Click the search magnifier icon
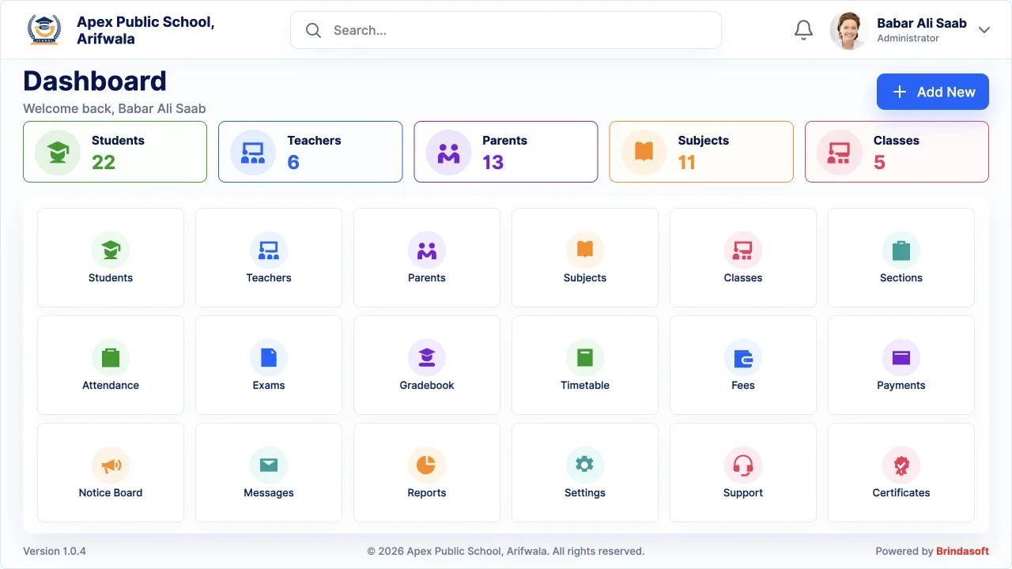 click(x=313, y=30)
